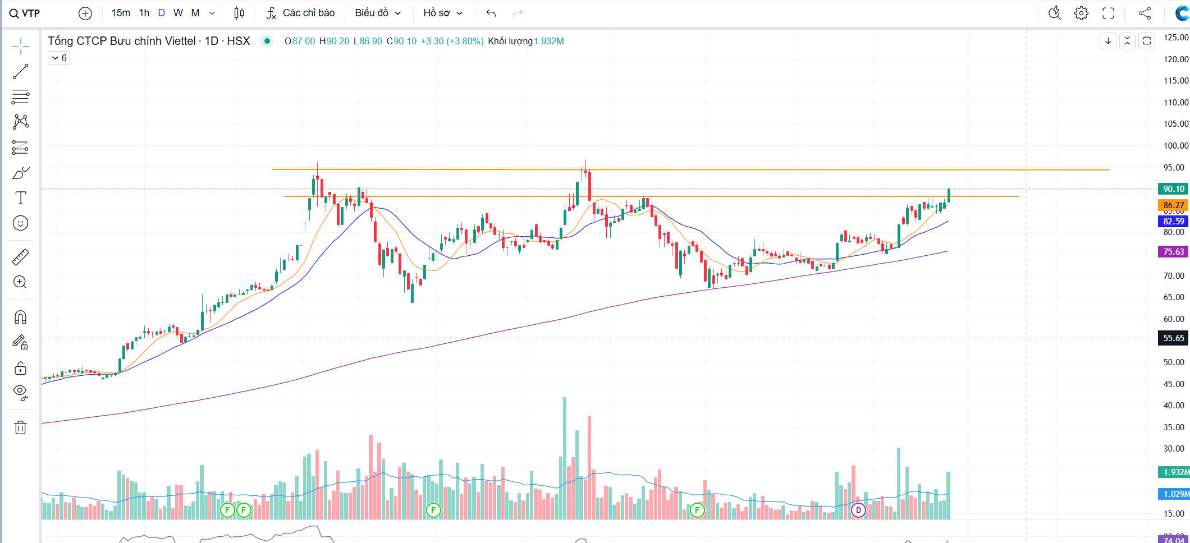The image size is (1190, 543).
Task: Switch to the 15m timeframe
Action: (120, 13)
